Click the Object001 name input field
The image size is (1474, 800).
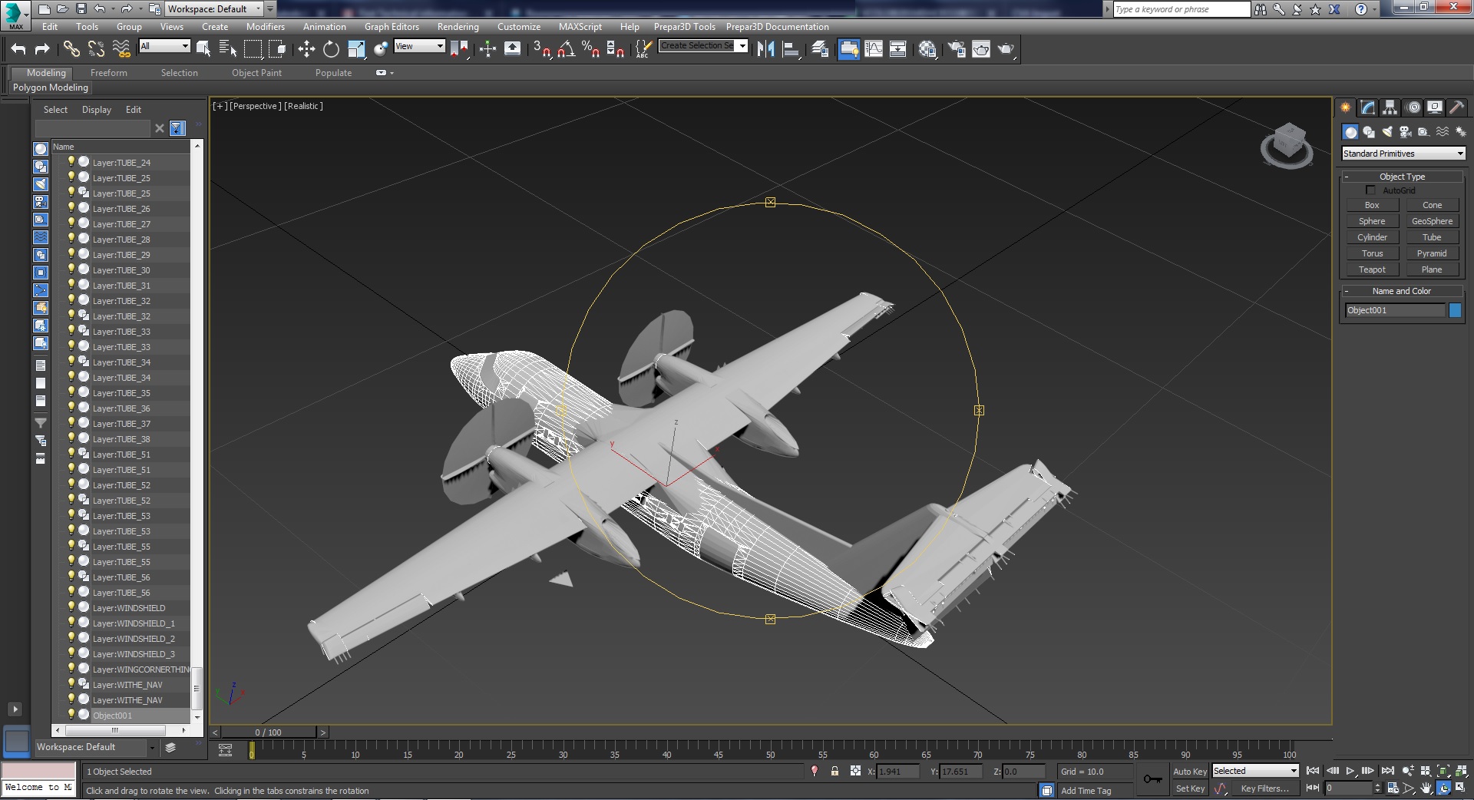pos(1395,310)
